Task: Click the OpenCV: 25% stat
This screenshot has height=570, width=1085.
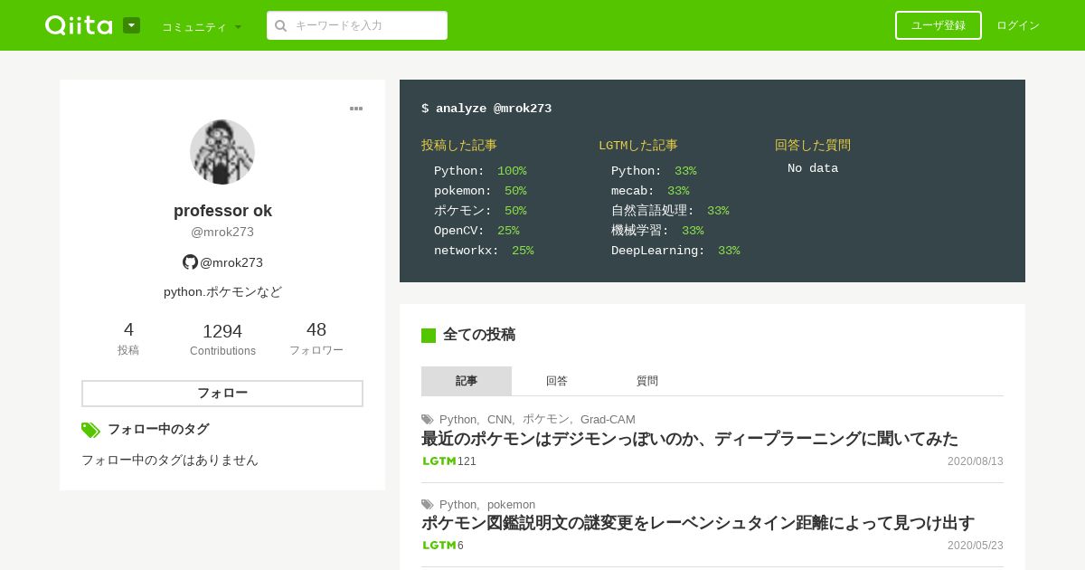Action: coord(476,231)
